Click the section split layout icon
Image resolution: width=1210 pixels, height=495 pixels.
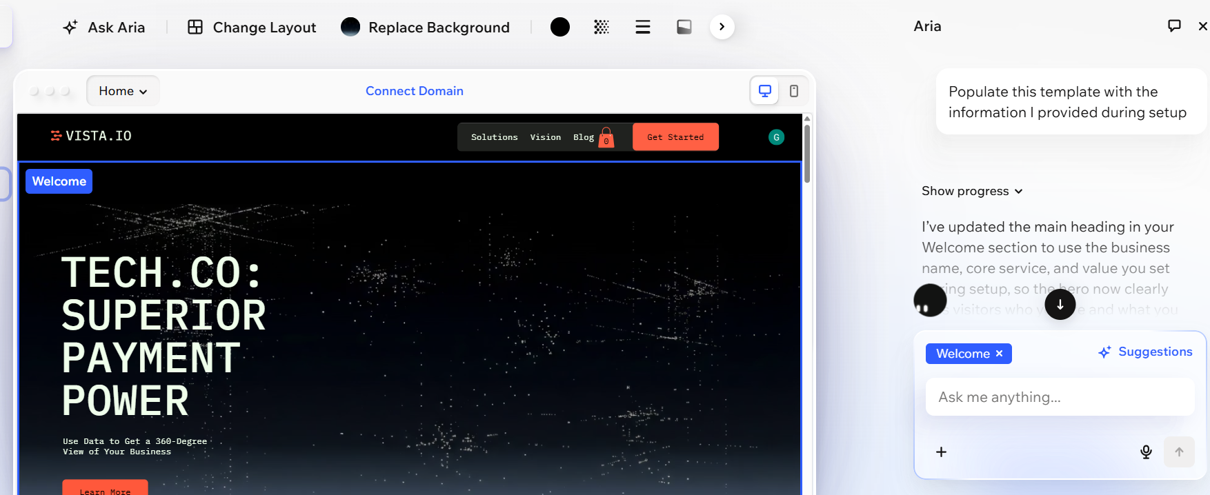tap(684, 27)
